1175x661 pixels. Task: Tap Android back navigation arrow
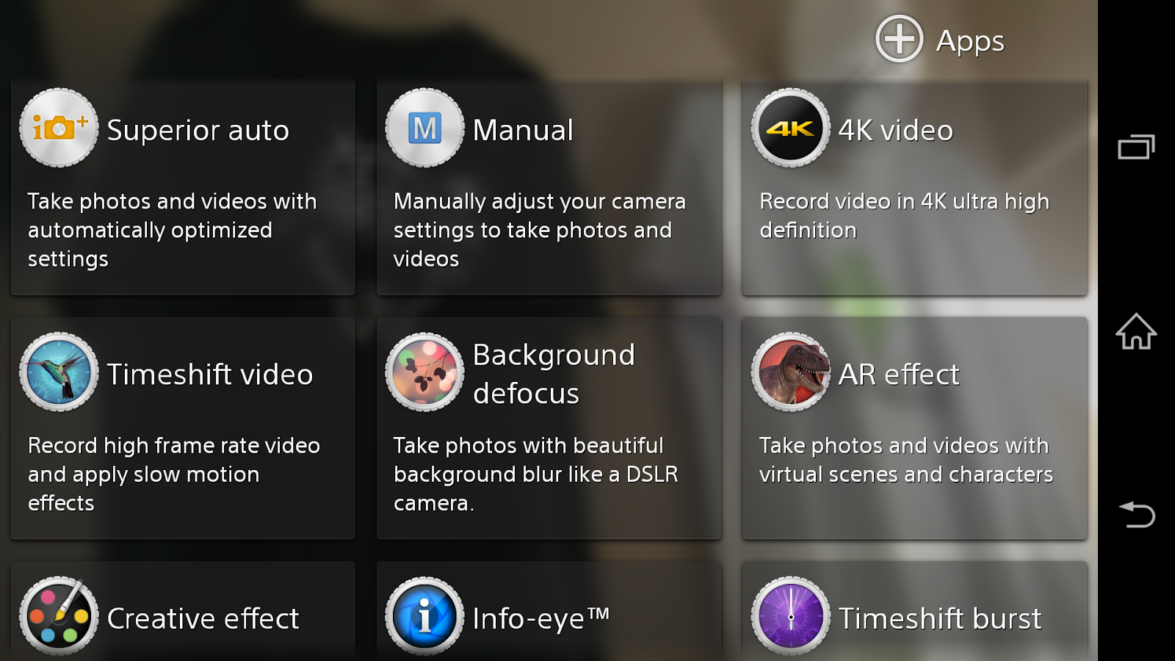[x=1137, y=514]
